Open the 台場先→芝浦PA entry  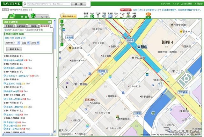click(18, 99)
